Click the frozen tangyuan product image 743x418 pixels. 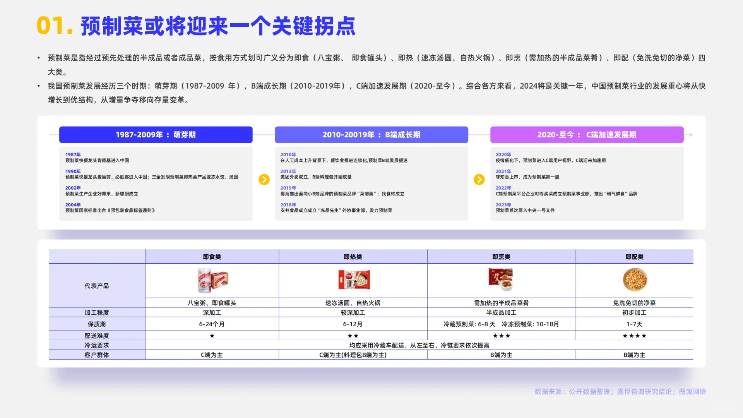pyautogui.click(x=354, y=280)
